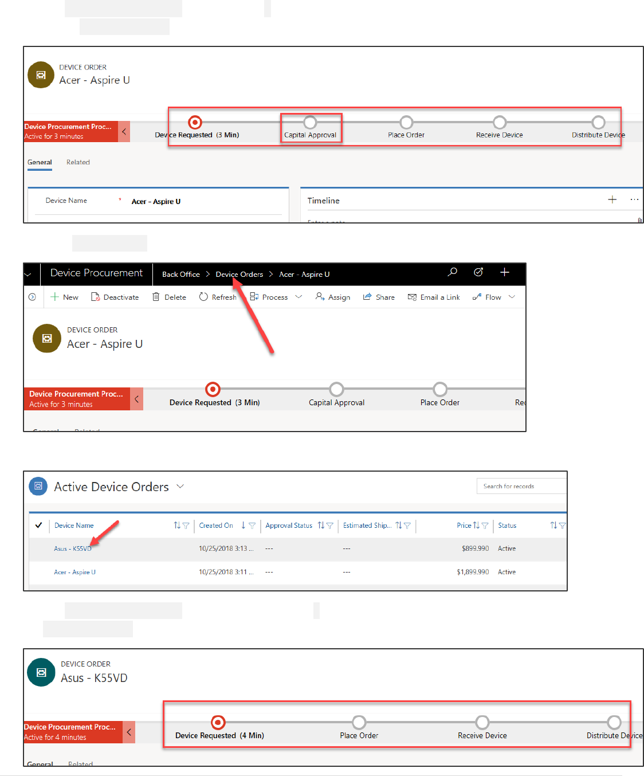The width and height of the screenshot is (644, 776).
Task: Select the General tab above Device Name
Action: pos(40,162)
